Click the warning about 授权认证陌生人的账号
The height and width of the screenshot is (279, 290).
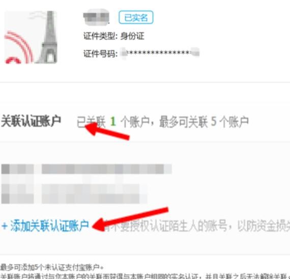[196, 226]
